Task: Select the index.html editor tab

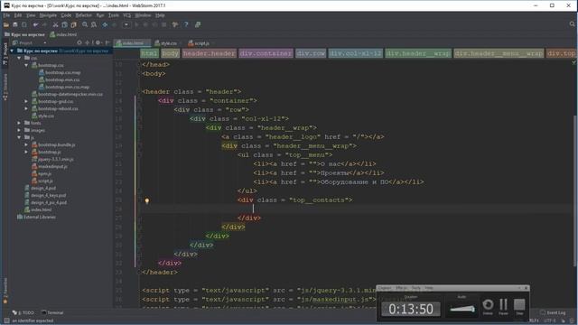Action: [132, 43]
